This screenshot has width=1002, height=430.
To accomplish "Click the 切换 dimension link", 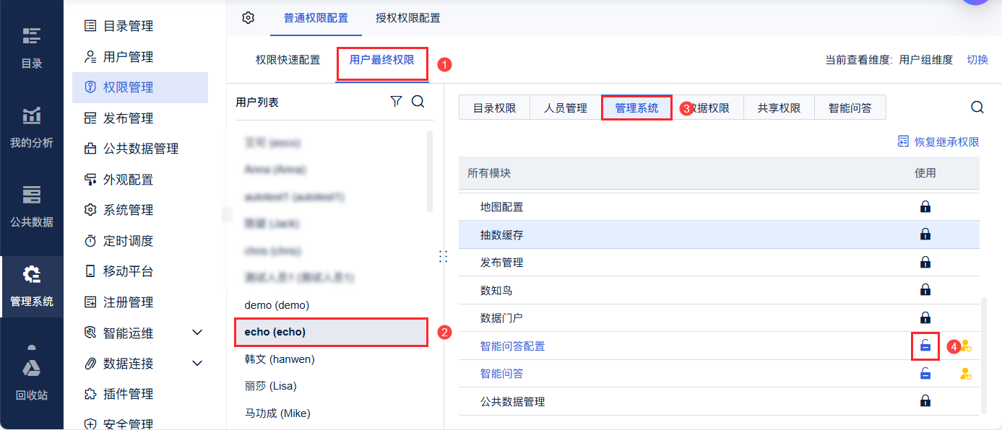I will coord(977,60).
